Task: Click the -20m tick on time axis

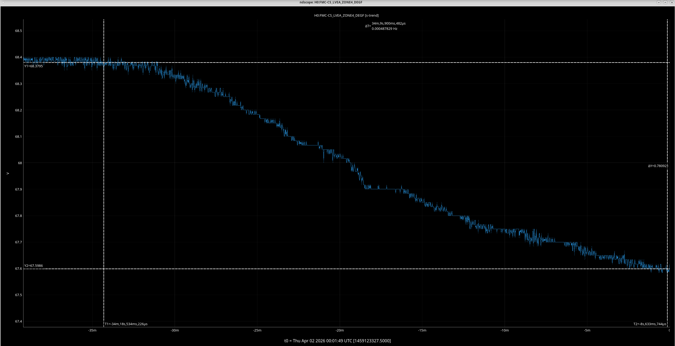Action: tap(340, 330)
